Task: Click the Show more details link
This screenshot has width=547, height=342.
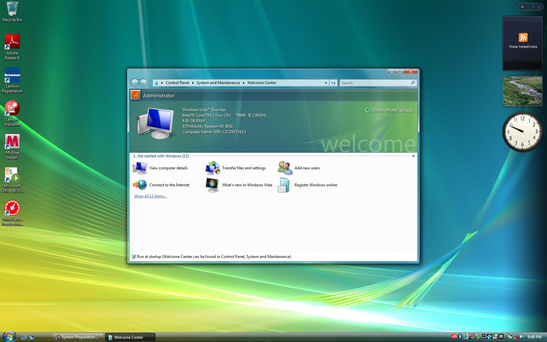Action: click(388, 110)
